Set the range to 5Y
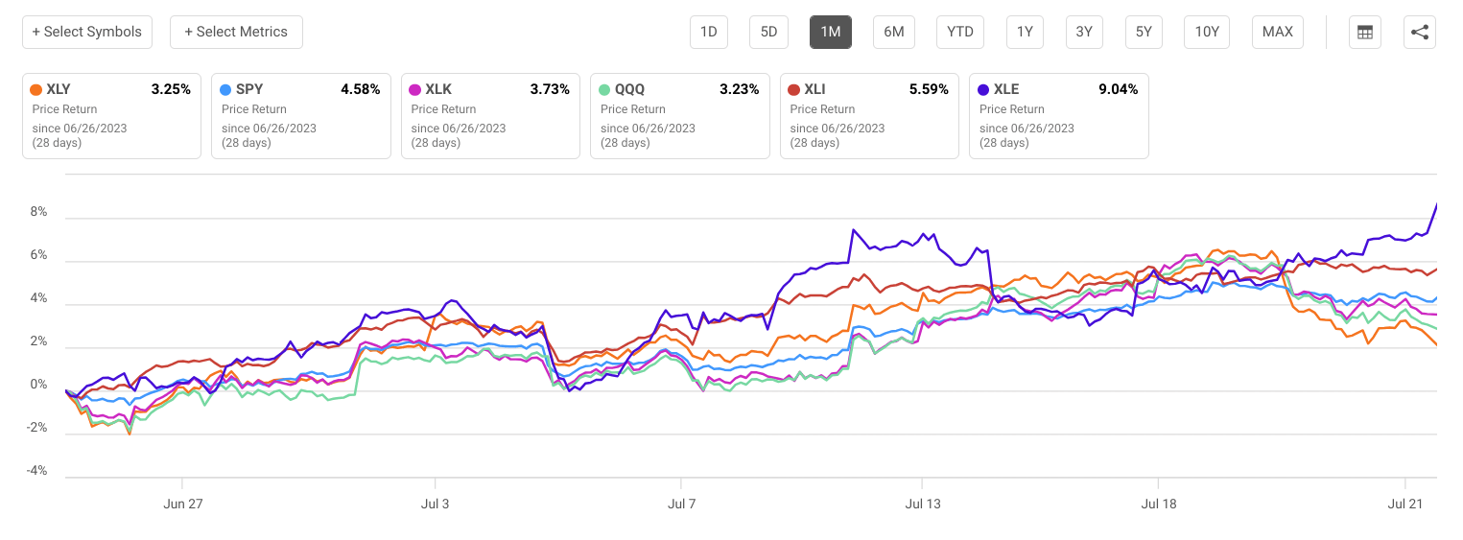1463x540 pixels. [x=1144, y=32]
